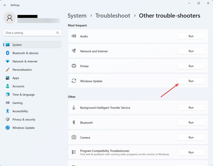Screen dimensions: 213x166
Task: Click the Bluetooth troubleshooter icon in Other list
Action: click(x=74, y=122)
